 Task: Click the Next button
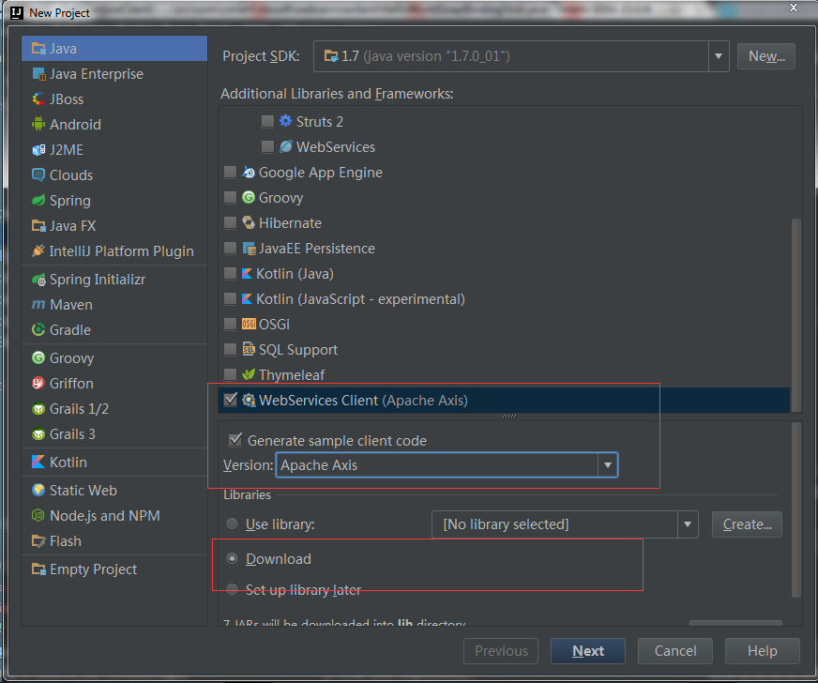(588, 651)
